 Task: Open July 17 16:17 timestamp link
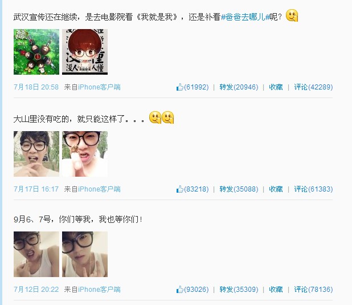click(x=36, y=189)
